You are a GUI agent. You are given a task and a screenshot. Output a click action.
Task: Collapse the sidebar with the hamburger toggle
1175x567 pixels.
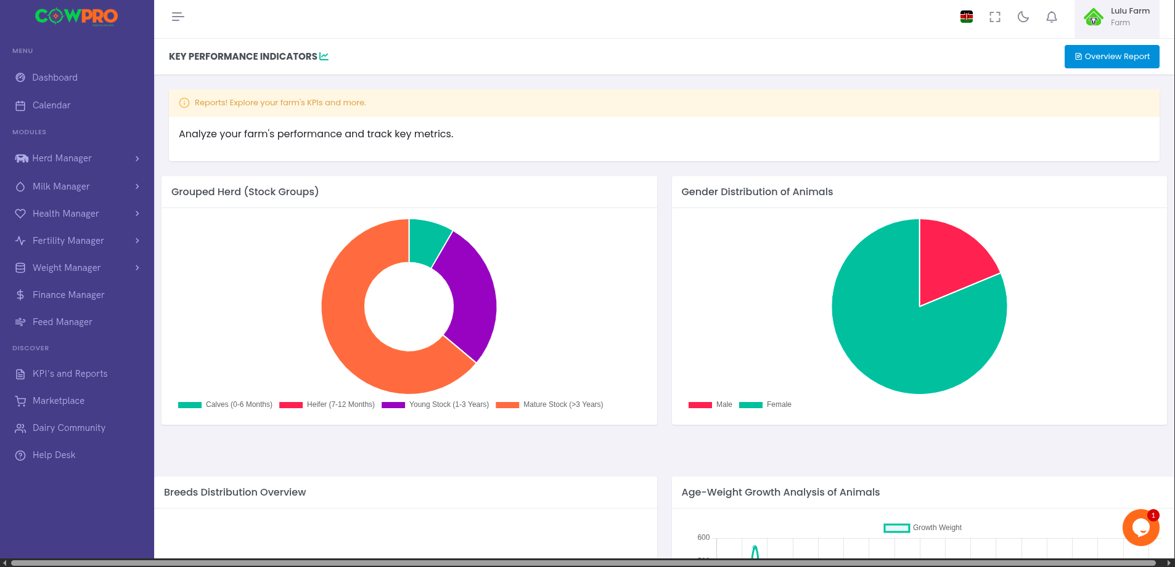pos(178,17)
